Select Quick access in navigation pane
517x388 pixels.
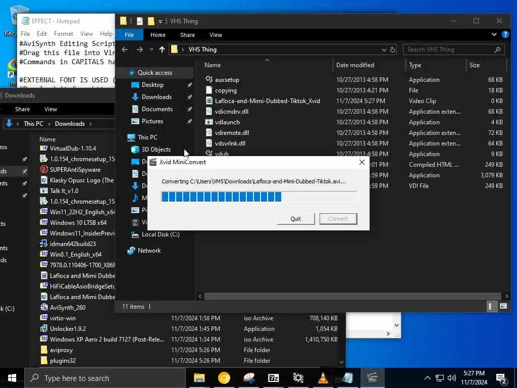point(154,73)
